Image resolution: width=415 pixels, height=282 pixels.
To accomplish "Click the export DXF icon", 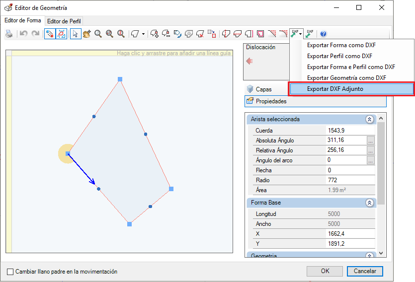I will coord(294,34).
